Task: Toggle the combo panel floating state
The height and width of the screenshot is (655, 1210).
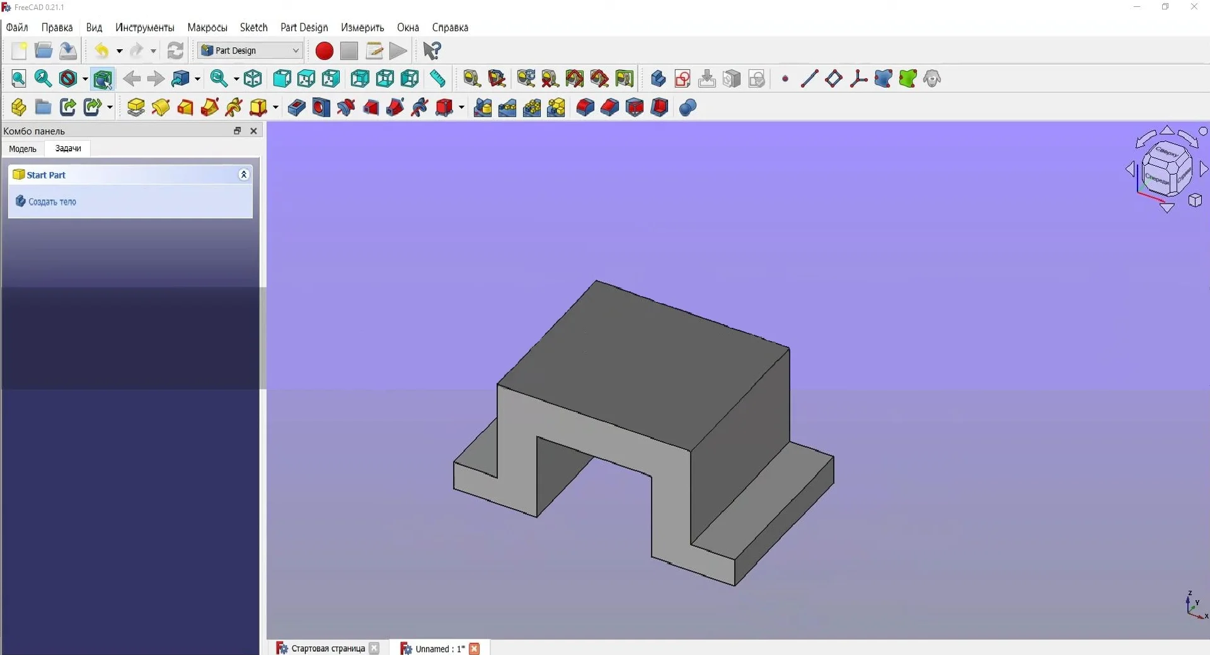Action: pyautogui.click(x=238, y=131)
